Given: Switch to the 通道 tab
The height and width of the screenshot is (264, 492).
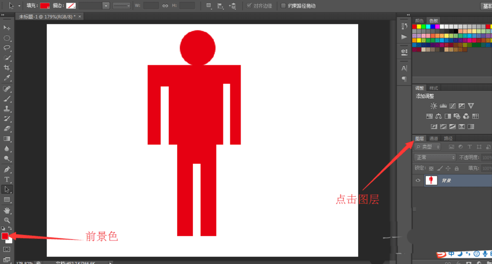Looking at the screenshot, I should [433, 138].
